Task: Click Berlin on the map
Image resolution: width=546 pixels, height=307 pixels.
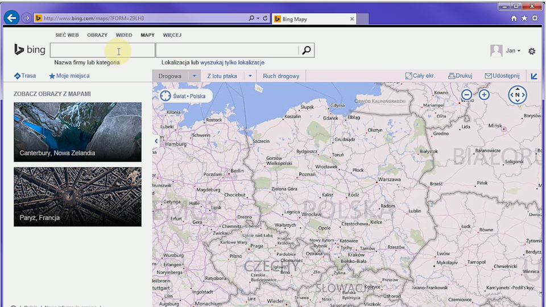Action: point(237,171)
